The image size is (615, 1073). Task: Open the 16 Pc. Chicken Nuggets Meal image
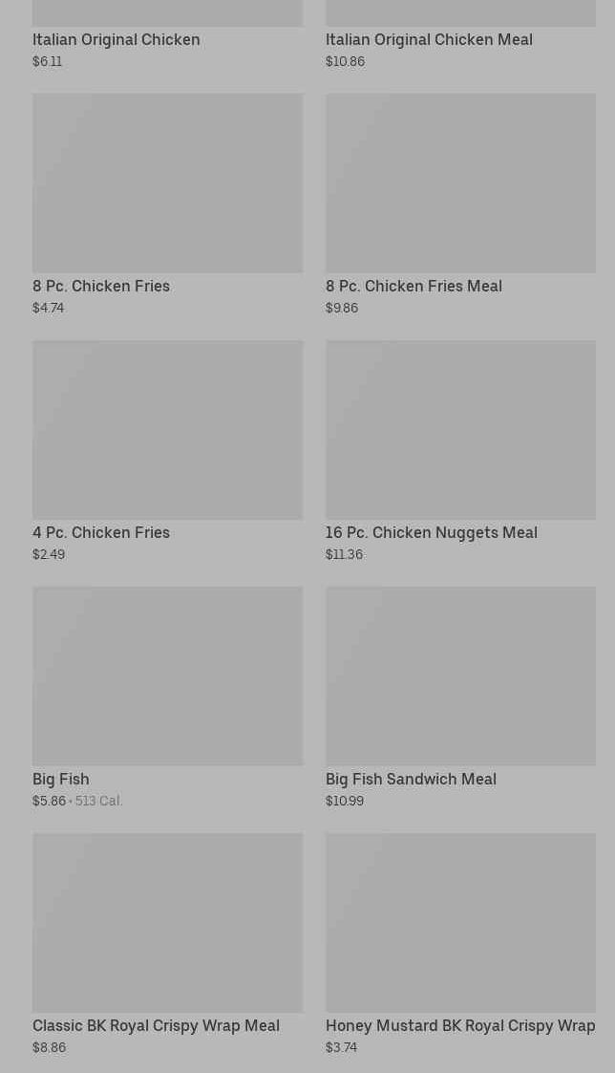tap(460, 429)
